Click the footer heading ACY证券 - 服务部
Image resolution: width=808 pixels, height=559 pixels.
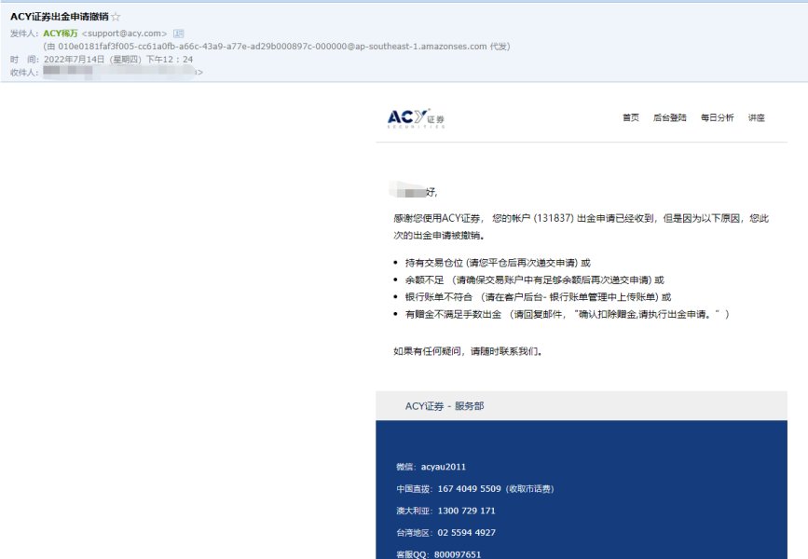[445, 406]
